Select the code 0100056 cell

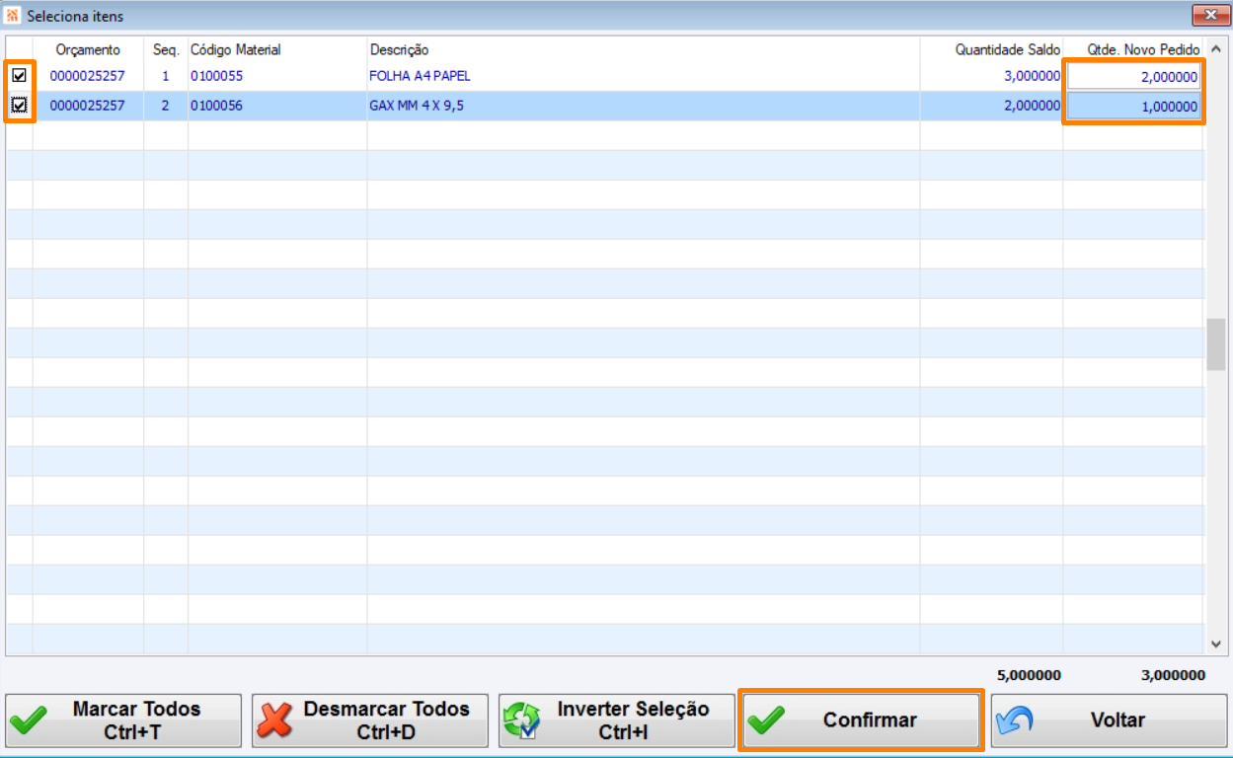tap(216, 106)
